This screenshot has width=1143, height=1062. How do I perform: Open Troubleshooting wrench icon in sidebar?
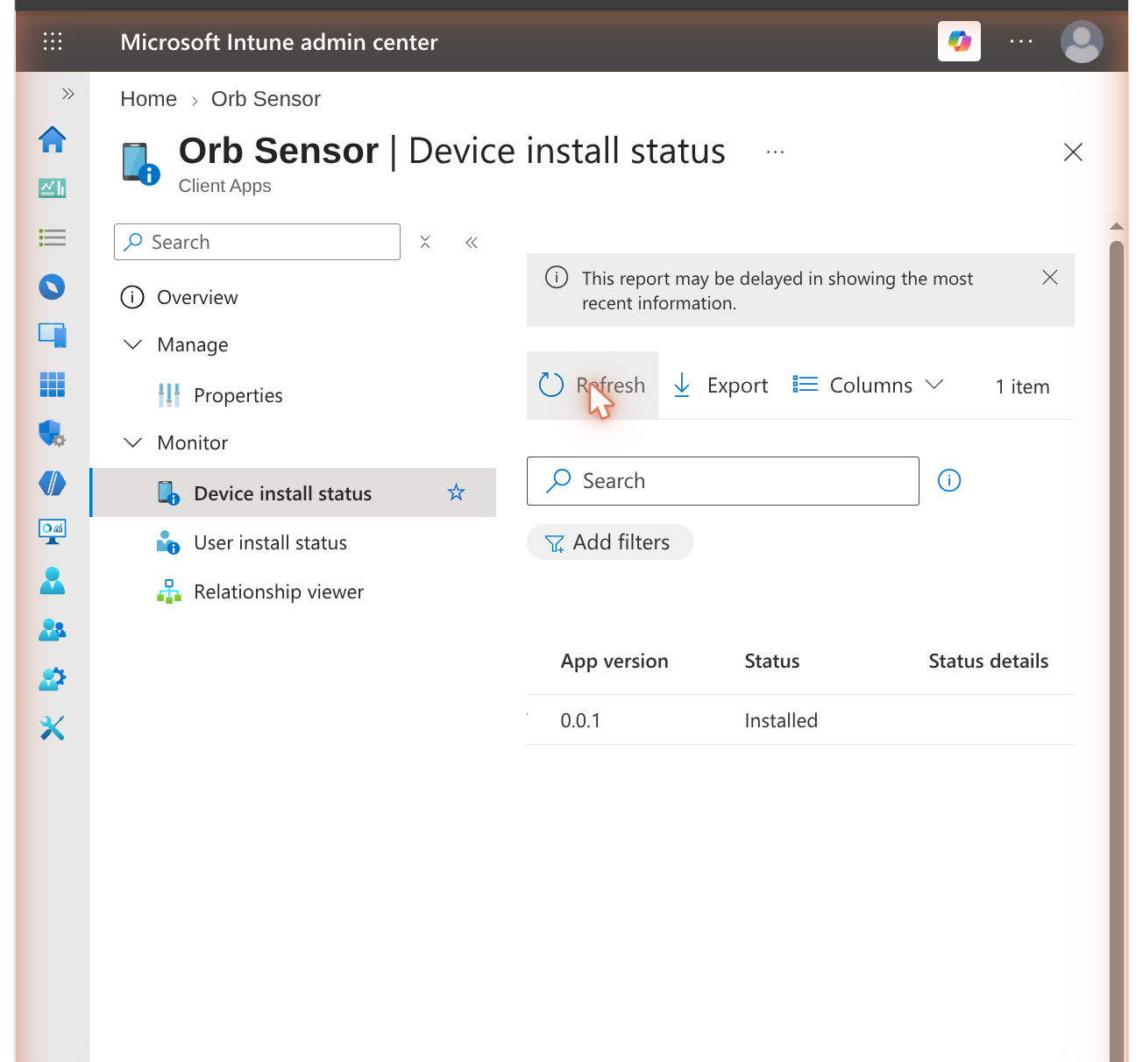click(53, 728)
